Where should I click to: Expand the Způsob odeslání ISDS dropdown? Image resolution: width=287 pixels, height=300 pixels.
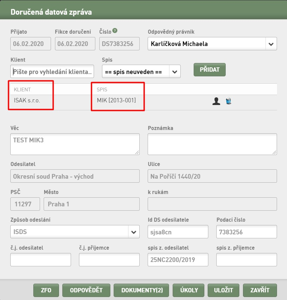[x=134, y=232]
